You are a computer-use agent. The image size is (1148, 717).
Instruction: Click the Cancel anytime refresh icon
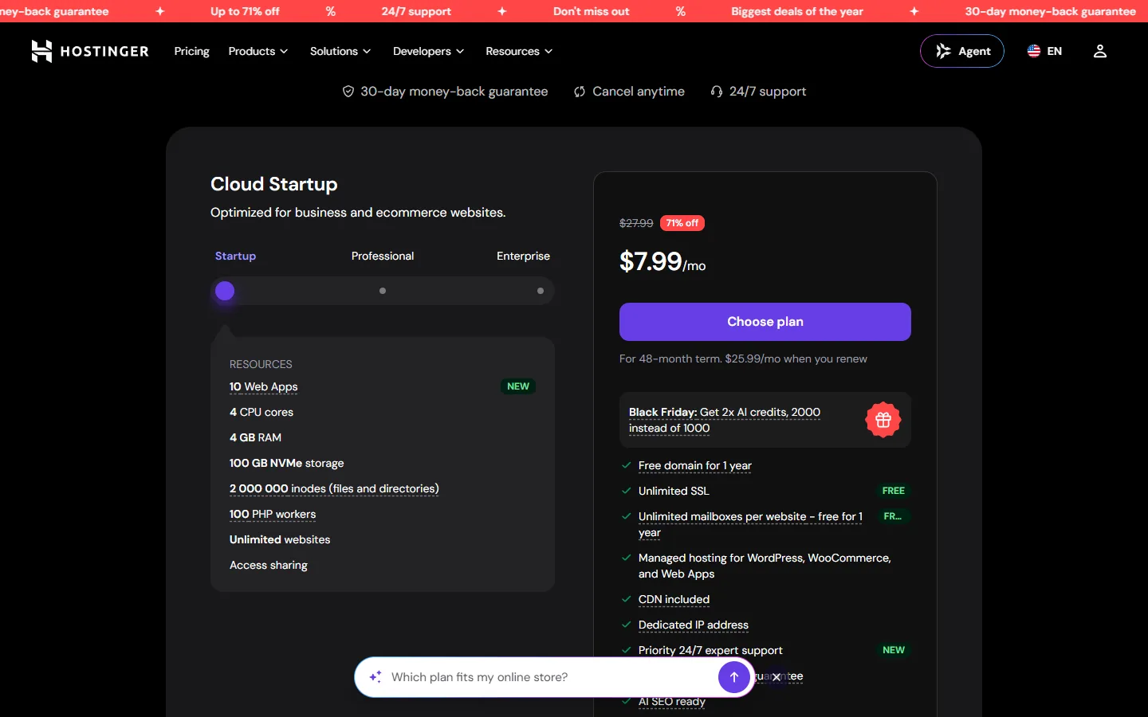coord(580,92)
